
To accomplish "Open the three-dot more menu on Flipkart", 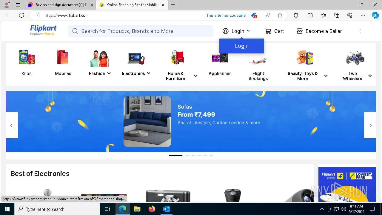I will tap(360, 31).
